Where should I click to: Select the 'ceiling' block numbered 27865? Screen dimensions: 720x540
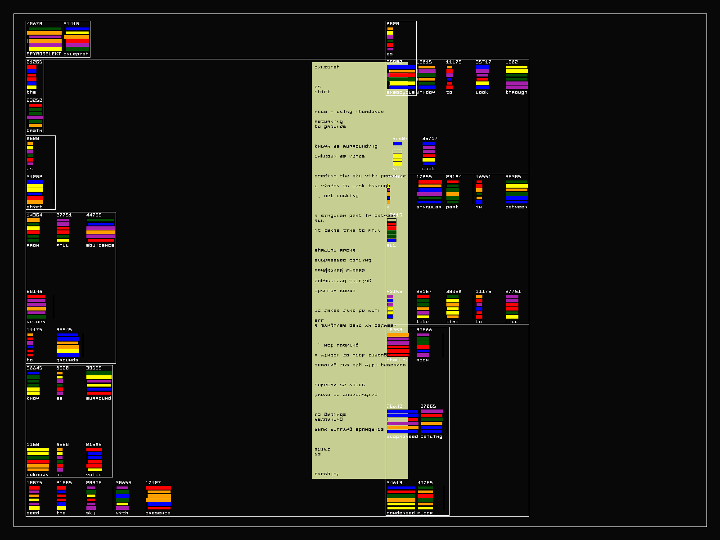pos(432,421)
